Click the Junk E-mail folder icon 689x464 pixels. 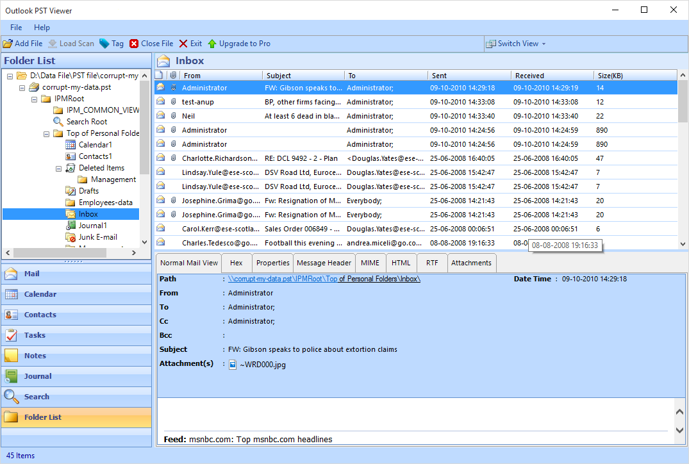[71, 237]
